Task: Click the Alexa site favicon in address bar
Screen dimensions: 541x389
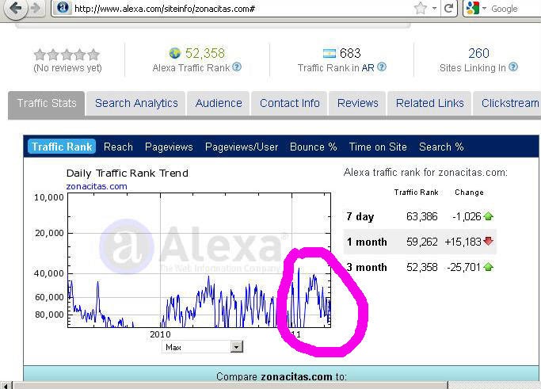Action: point(63,7)
